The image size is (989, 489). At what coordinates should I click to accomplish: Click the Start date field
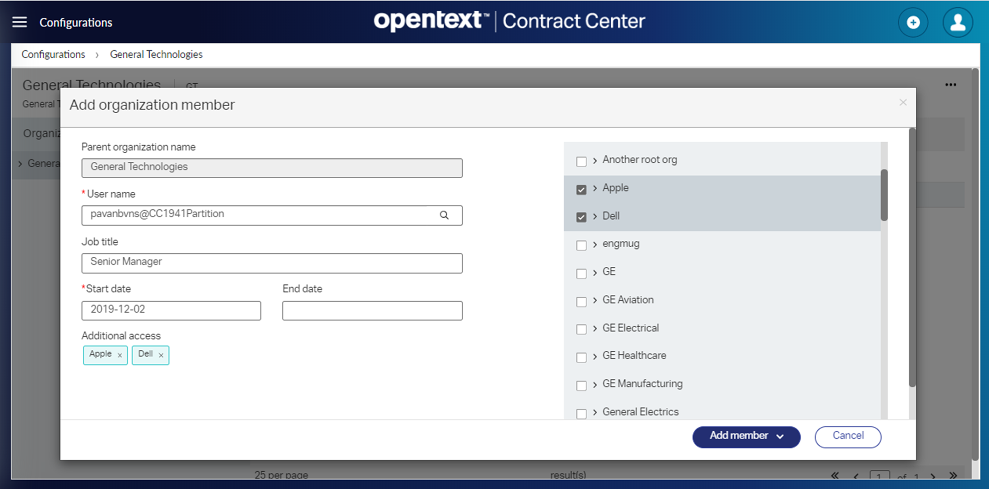(171, 310)
